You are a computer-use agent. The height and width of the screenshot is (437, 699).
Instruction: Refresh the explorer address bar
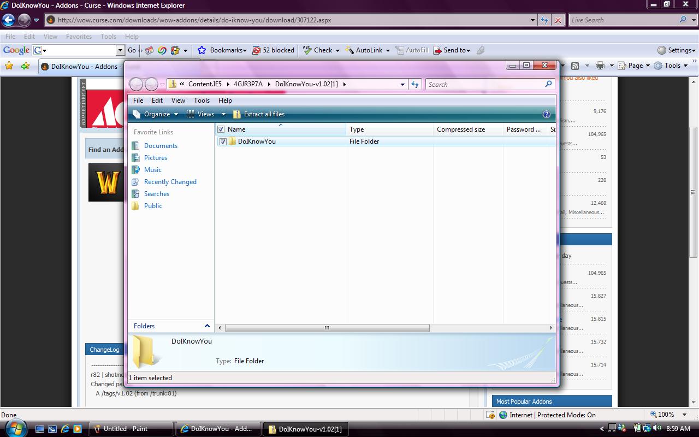click(x=415, y=84)
